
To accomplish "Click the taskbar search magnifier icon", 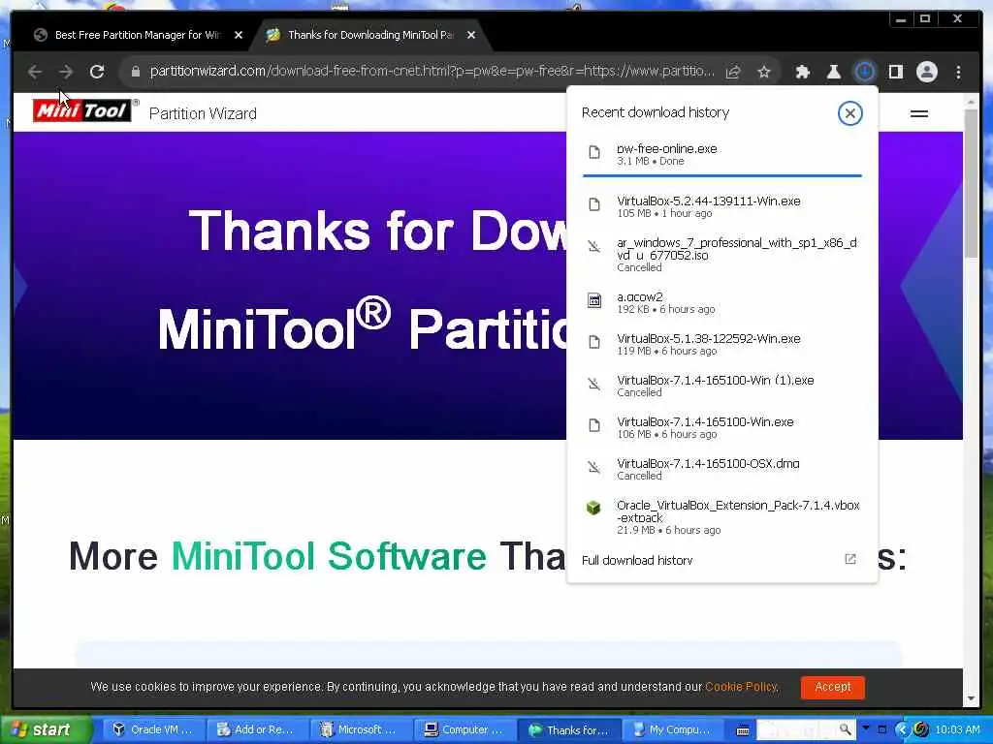I will coord(845,729).
